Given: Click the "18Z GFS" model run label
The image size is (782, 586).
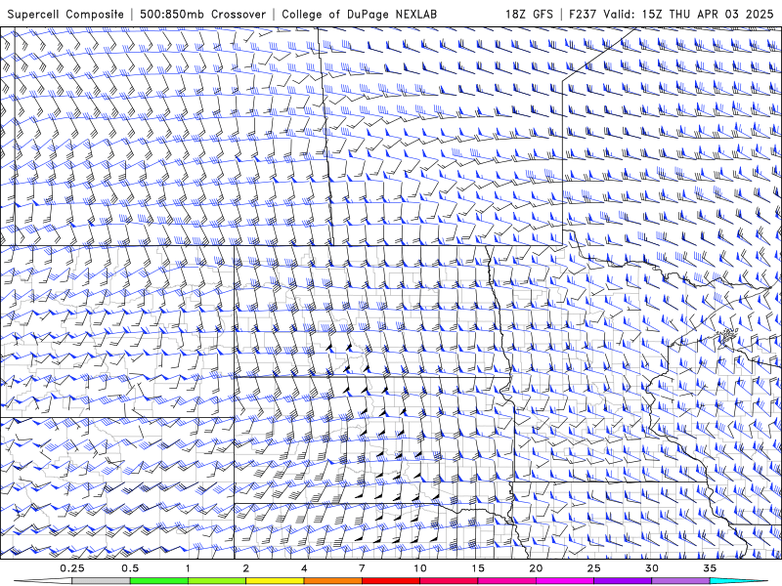Looking at the screenshot, I should coord(529,15).
